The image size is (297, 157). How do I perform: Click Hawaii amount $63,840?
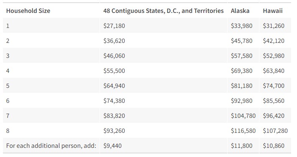point(274,71)
